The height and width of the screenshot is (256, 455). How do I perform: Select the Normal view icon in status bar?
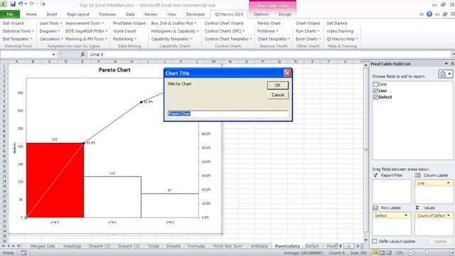pos(375,253)
